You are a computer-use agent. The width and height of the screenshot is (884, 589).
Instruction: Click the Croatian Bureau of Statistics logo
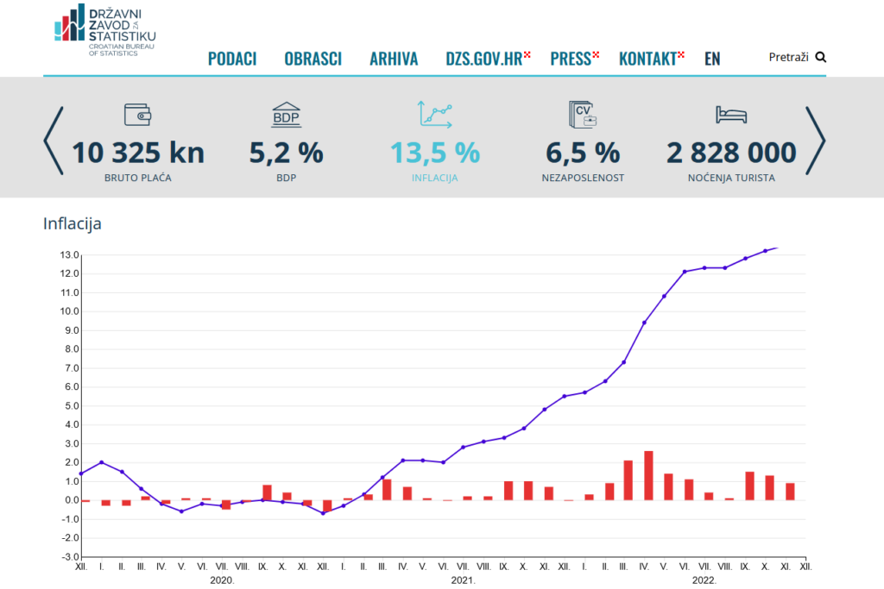pyautogui.click(x=104, y=30)
